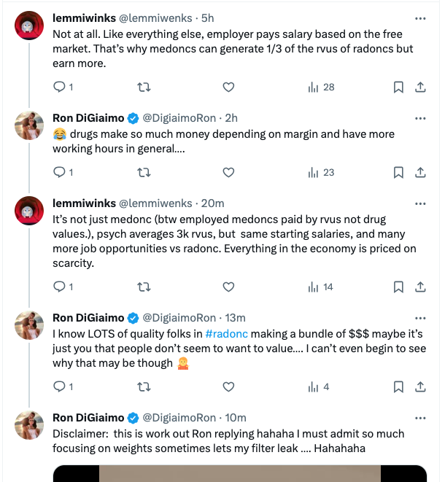This screenshot has width=445, height=482.
Task: Retweet the tweet about scarcity pricing
Action: 144,287
